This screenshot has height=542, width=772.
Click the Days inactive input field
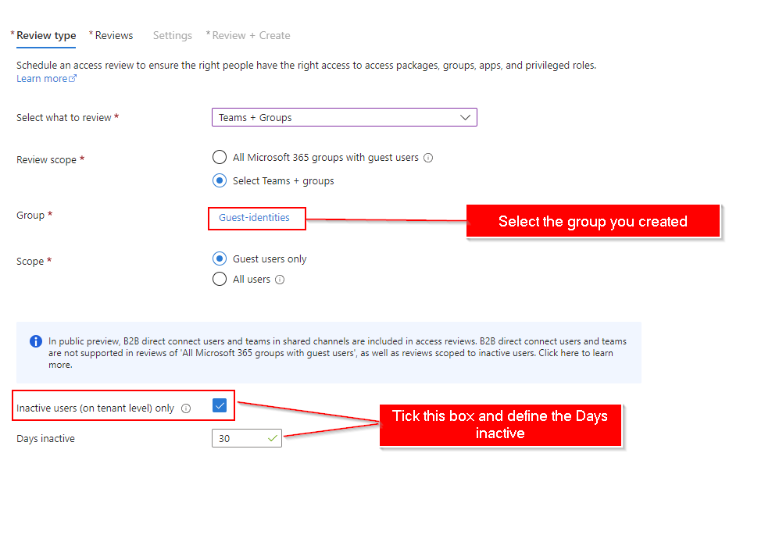[x=238, y=439]
